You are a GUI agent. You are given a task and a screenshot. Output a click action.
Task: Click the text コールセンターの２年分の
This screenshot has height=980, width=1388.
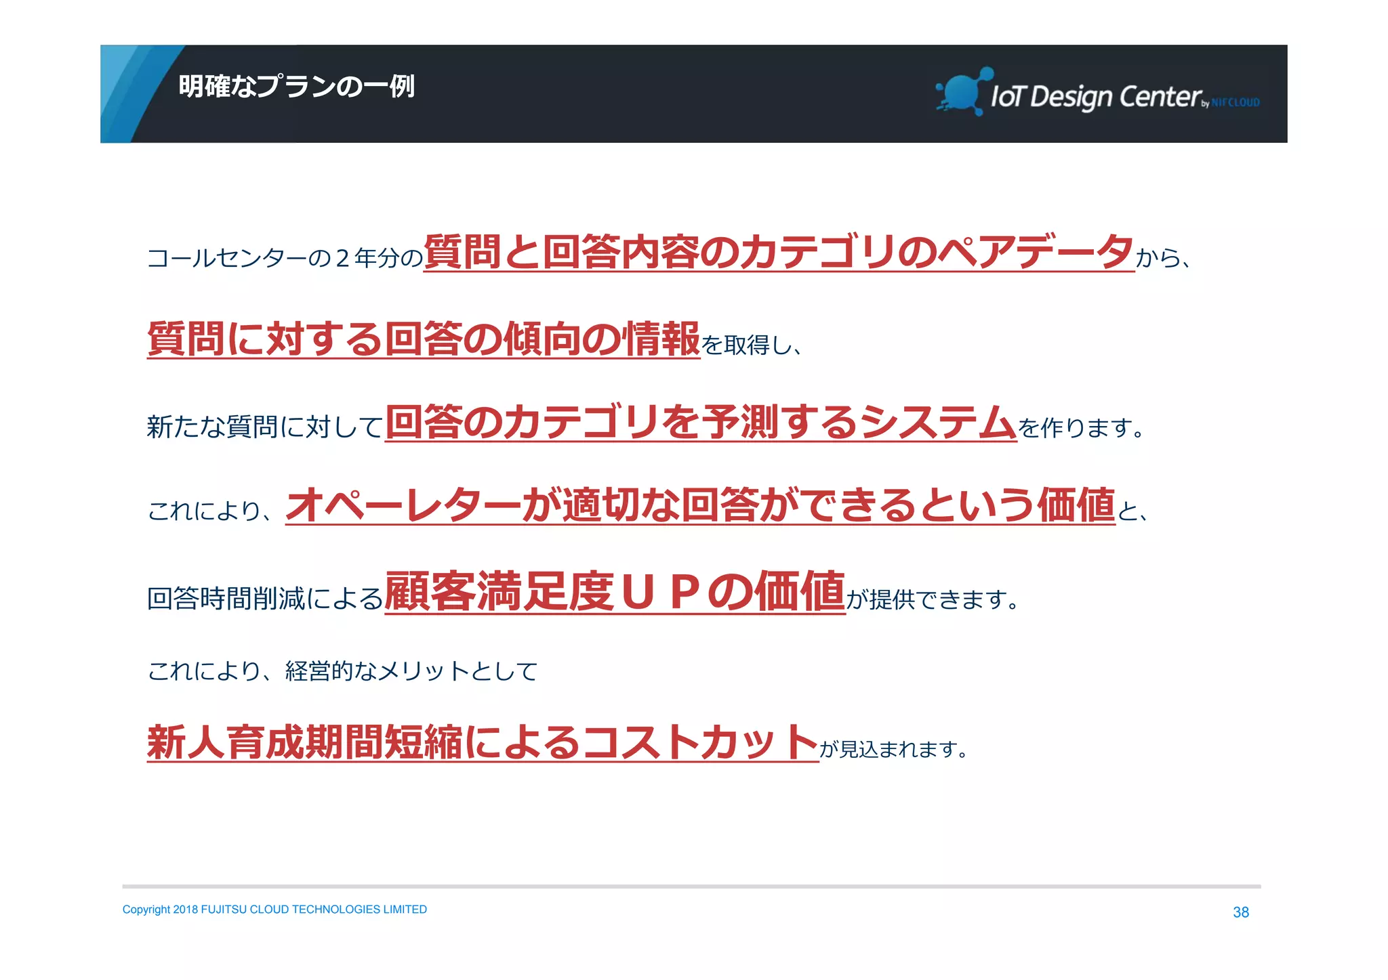285,258
